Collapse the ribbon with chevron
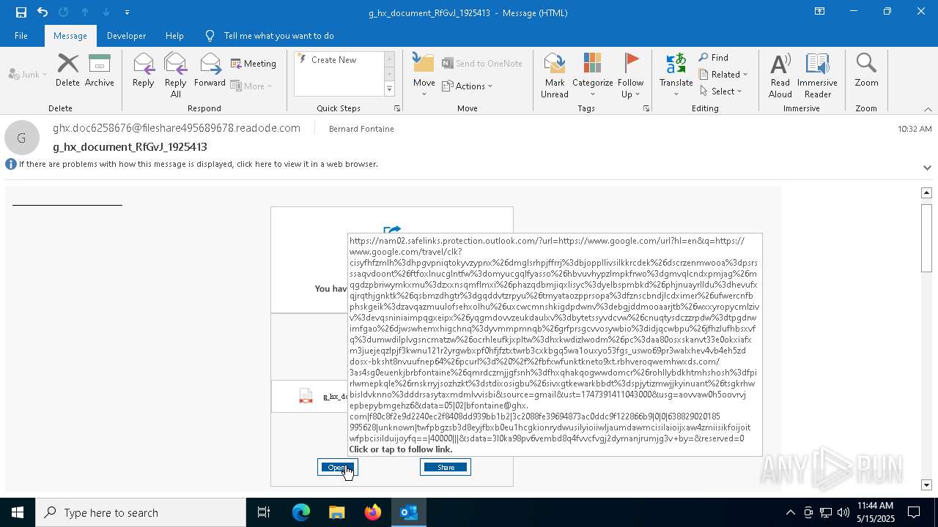The width and height of the screenshot is (938, 527). [x=928, y=109]
